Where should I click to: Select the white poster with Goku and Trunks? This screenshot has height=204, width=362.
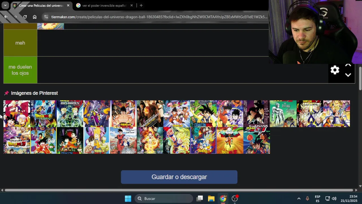point(17,113)
